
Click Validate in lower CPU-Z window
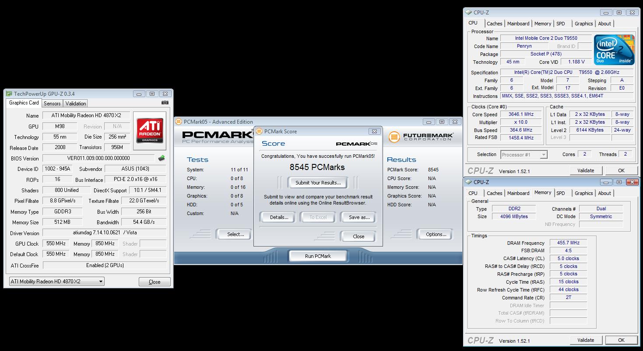tap(586, 340)
